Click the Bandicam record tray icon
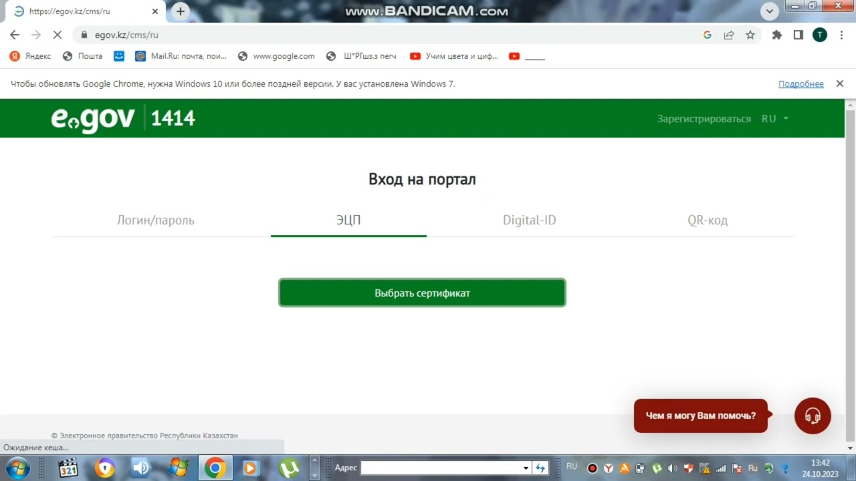 592,468
